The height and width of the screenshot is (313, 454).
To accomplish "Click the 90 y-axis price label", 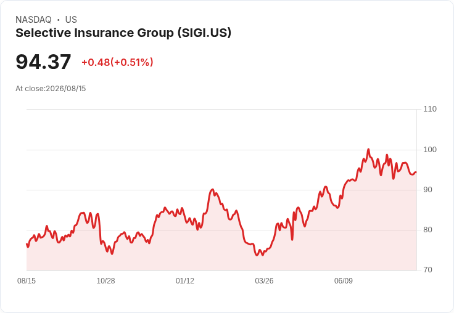I will (427, 190).
